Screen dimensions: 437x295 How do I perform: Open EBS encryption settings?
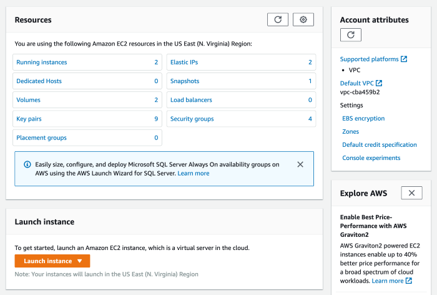[x=363, y=118]
